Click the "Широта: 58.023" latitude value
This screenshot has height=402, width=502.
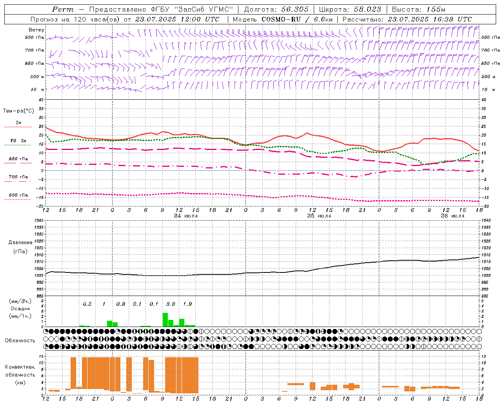(350, 9)
